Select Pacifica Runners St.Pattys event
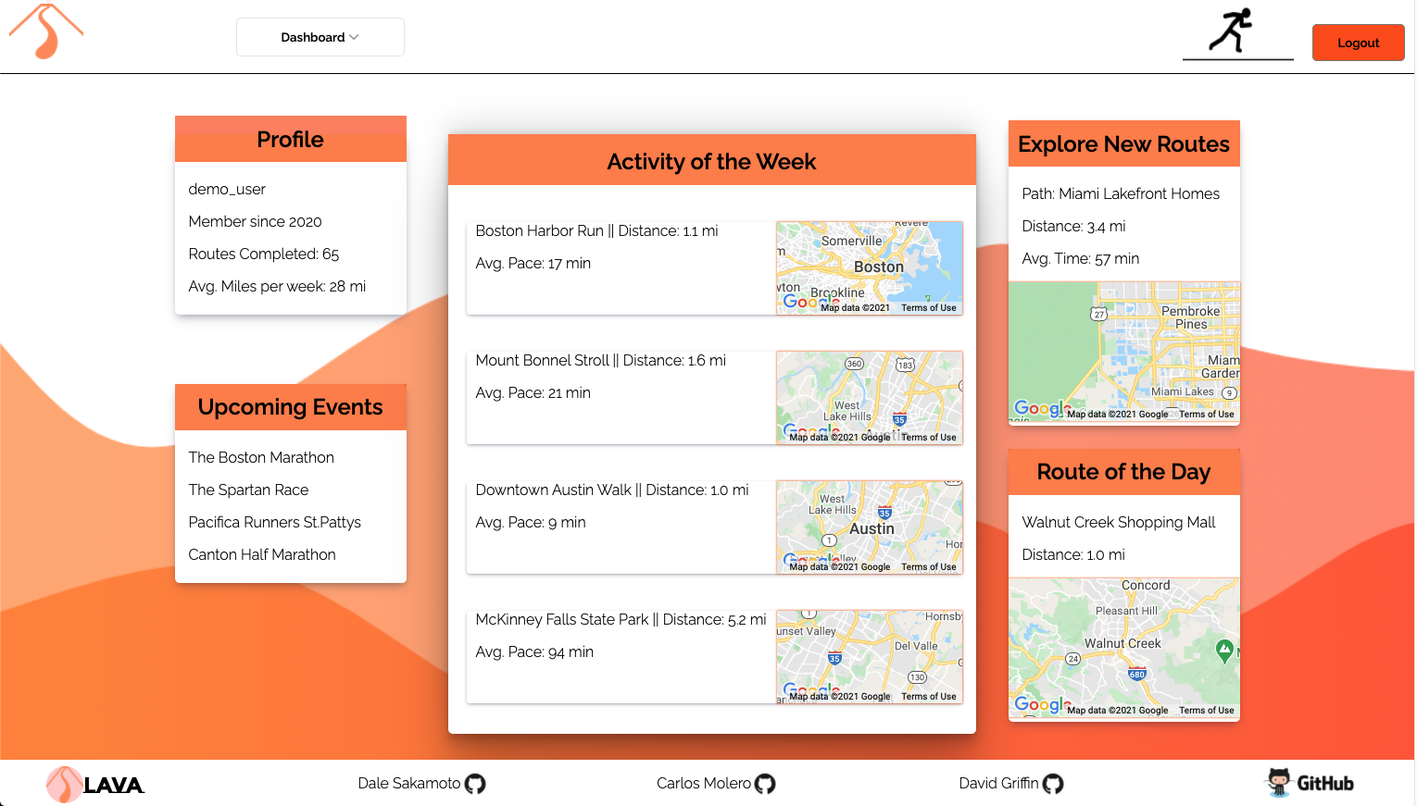The width and height of the screenshot is (1417, 806). [274, 522]
